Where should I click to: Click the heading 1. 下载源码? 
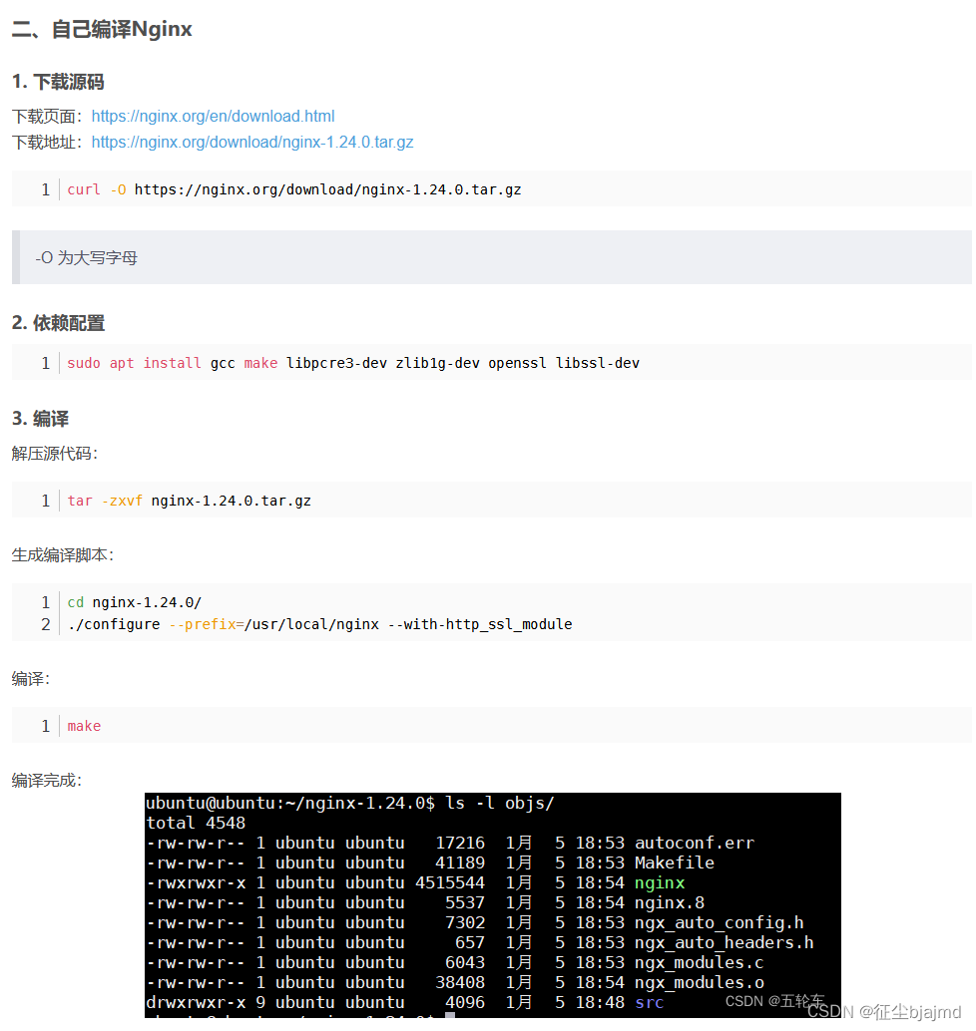tap(58, 82)
